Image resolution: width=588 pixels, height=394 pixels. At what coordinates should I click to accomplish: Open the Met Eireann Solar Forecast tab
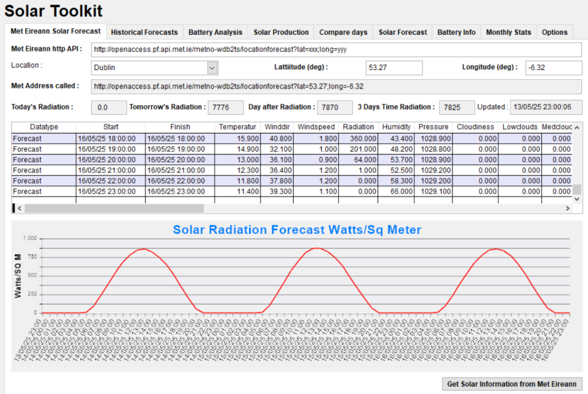[x=55, y=31]
